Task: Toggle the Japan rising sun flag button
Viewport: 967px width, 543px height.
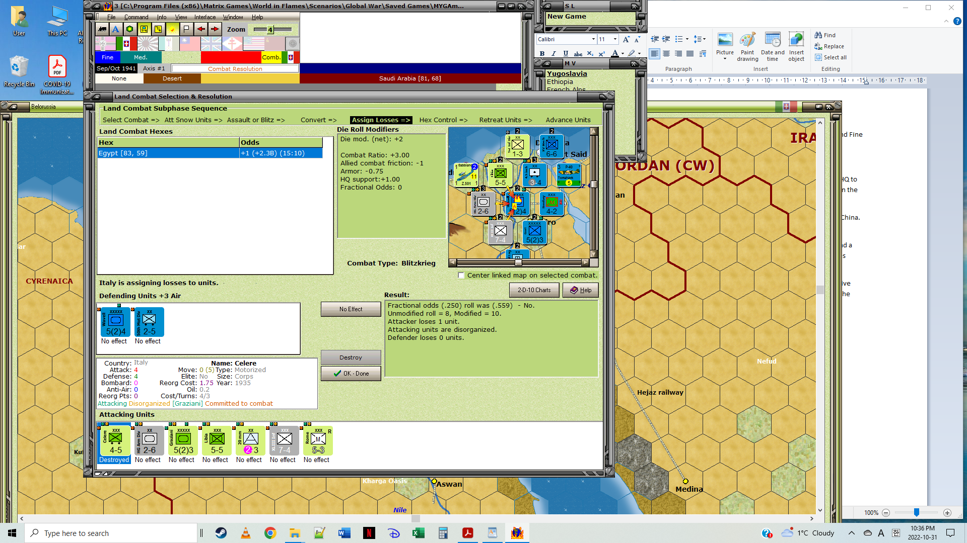Action: pos(148,44)
